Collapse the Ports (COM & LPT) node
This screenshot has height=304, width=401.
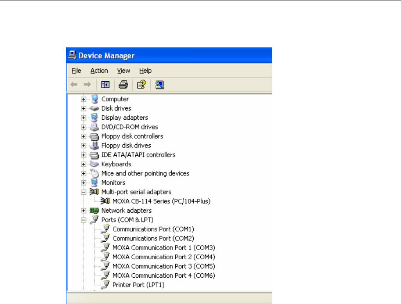tap(83, 220)
